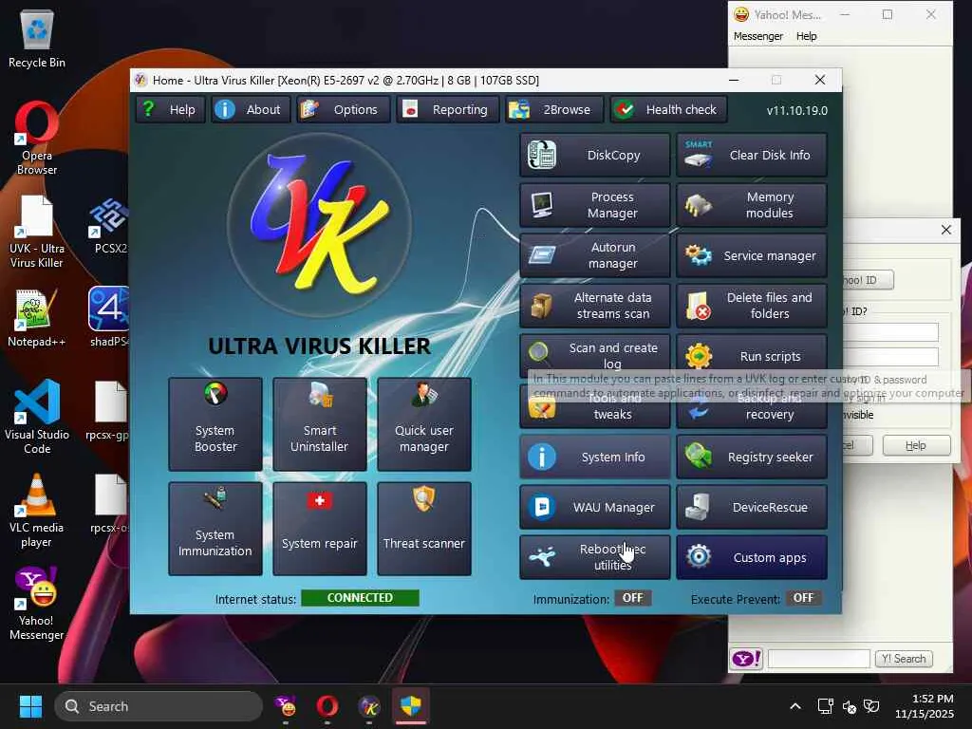The height and width of the screenshot is (729, 972).
Task: Click the Y! Search button
Action: tap(904, 659)
